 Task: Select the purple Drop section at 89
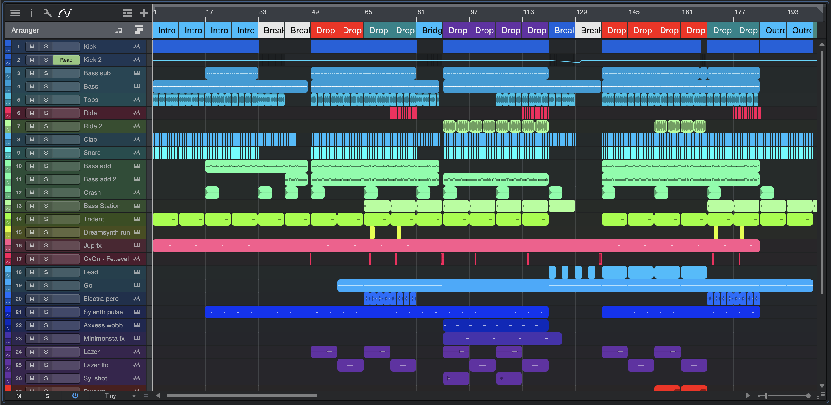(x=456, y=30)
